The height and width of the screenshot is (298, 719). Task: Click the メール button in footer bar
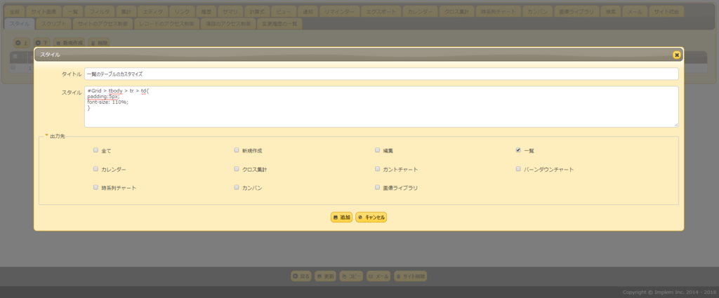pyautogui.click(x=378, y=276)
